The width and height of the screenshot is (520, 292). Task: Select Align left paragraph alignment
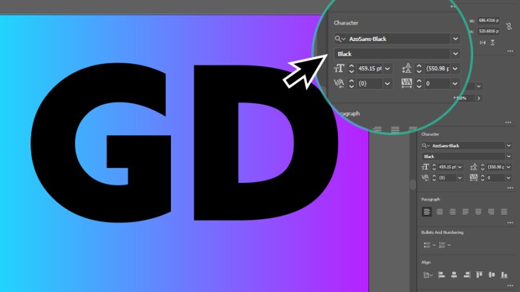pyautogui.click(x=427, y=212)
